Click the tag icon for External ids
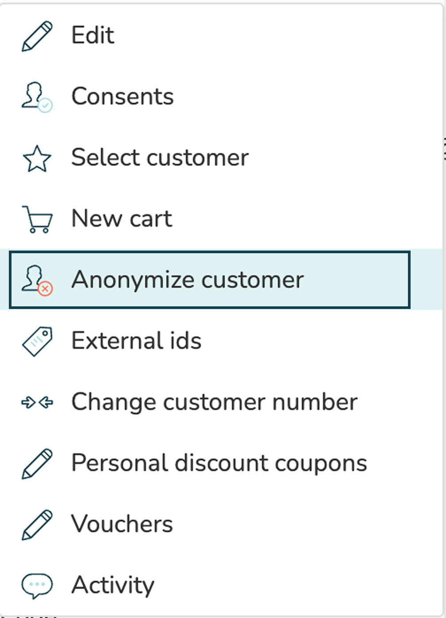Viewport: 446px width, 618px height. coord(37,341)
